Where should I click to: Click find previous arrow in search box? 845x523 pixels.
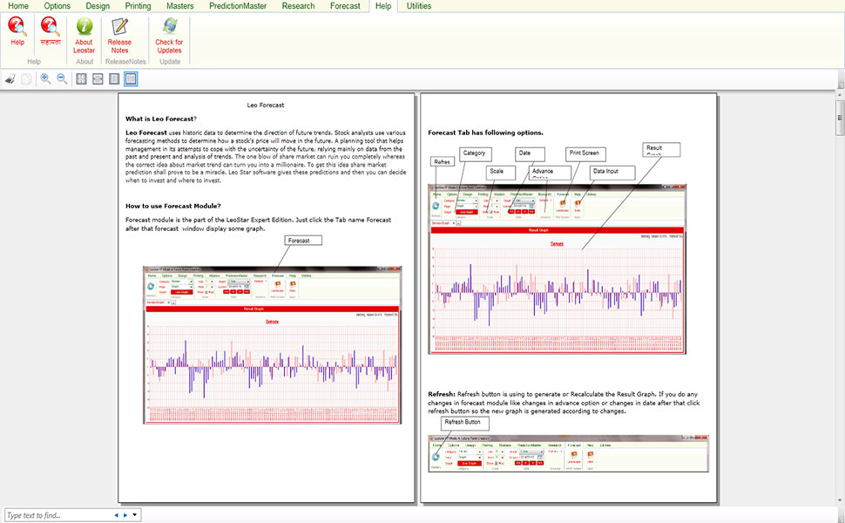[x=116, y=515]
